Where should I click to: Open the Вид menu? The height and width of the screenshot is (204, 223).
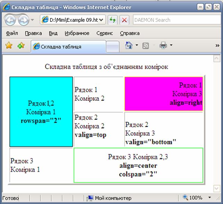(53, 33)
